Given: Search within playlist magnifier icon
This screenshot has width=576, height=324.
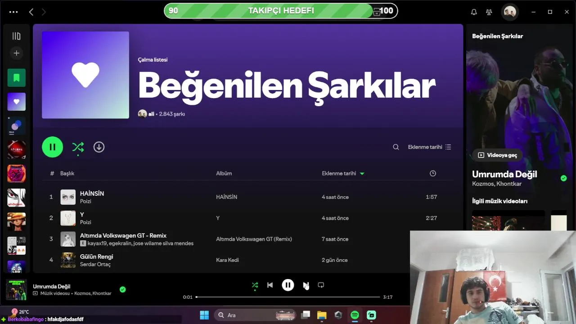Looking at the screenshot, I should pos(396,147).
